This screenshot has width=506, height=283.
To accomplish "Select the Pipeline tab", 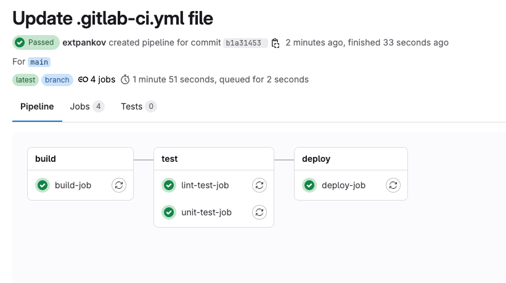I will [37, 106].
